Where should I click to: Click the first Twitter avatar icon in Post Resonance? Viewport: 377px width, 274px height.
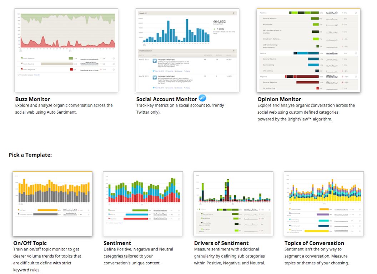point(155,61)
